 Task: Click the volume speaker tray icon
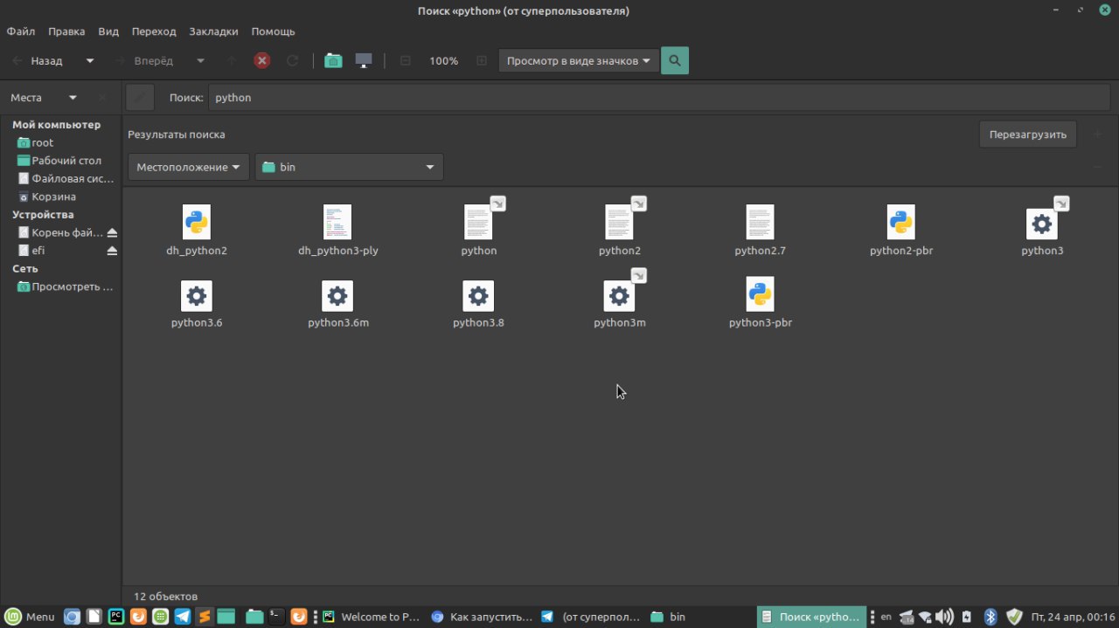click(x=944, y=617)
